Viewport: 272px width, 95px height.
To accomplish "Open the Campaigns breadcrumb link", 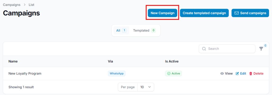I will 12,5.
